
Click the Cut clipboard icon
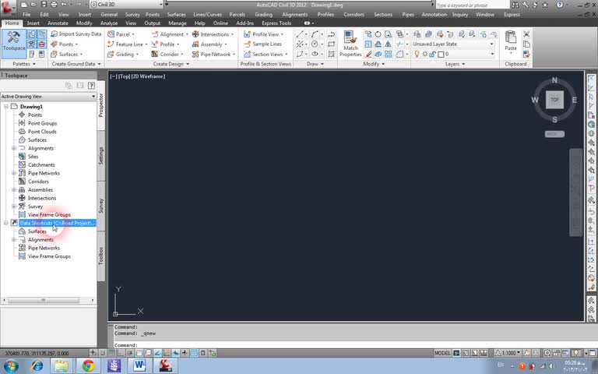point(526,34)
